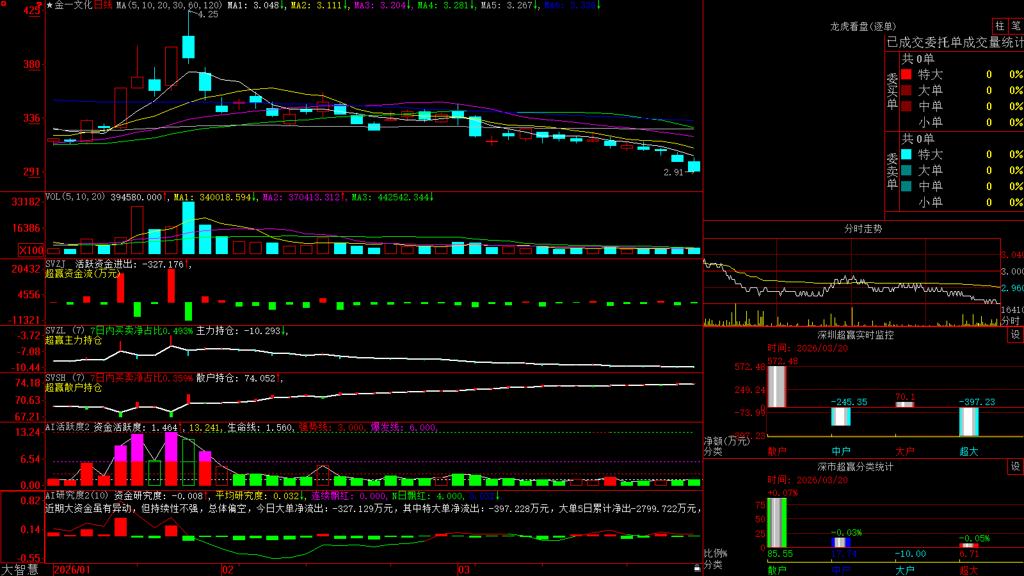Viewport: 1024px width, 576px height.
Task: Click the MA5: 3.267 value
Action: 509,5
